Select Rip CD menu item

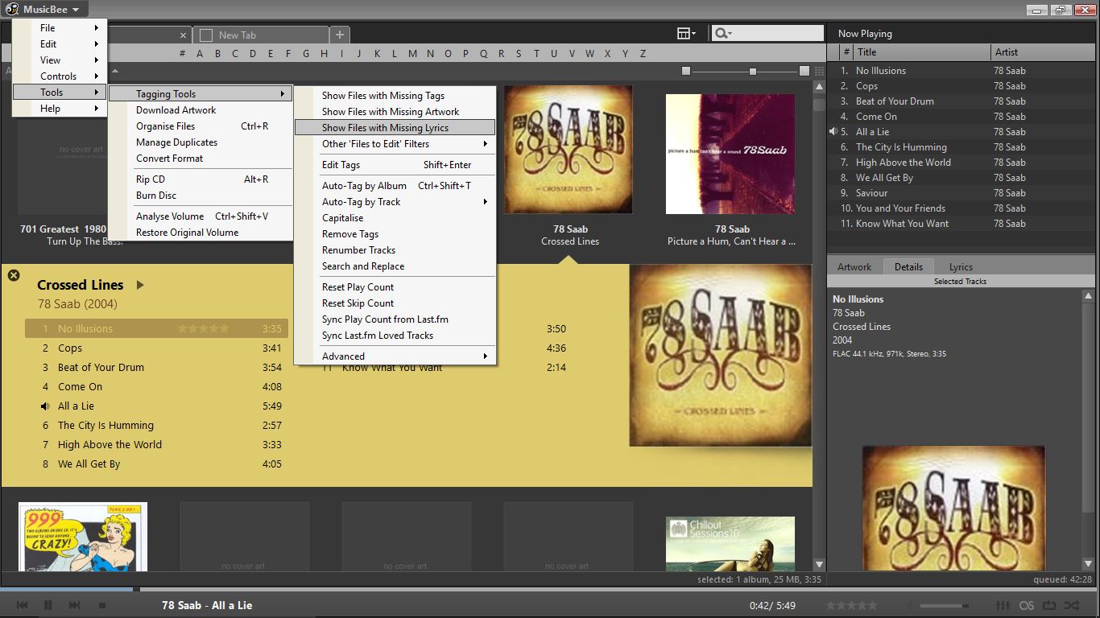200,179
